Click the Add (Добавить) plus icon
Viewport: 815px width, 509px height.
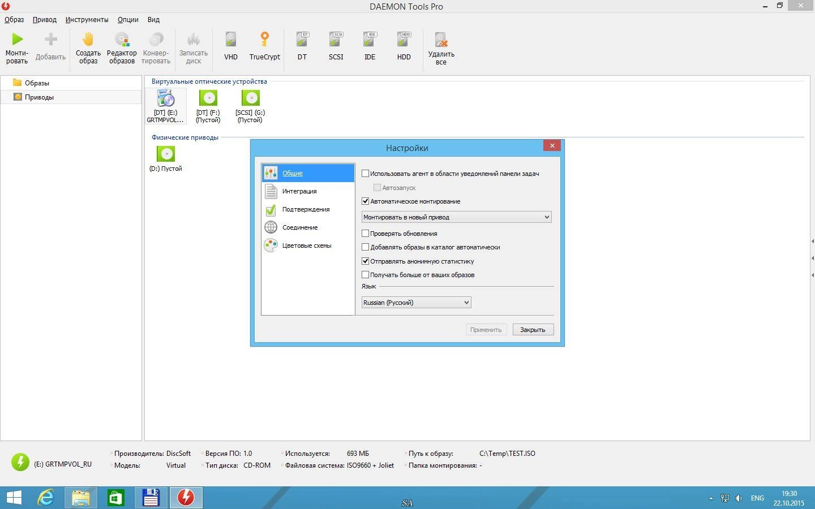click(x=50, y=46)
